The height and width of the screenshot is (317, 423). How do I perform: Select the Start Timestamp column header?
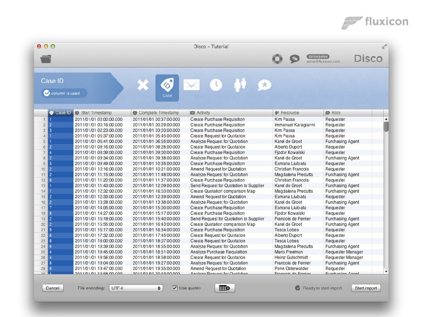(102, 113)
